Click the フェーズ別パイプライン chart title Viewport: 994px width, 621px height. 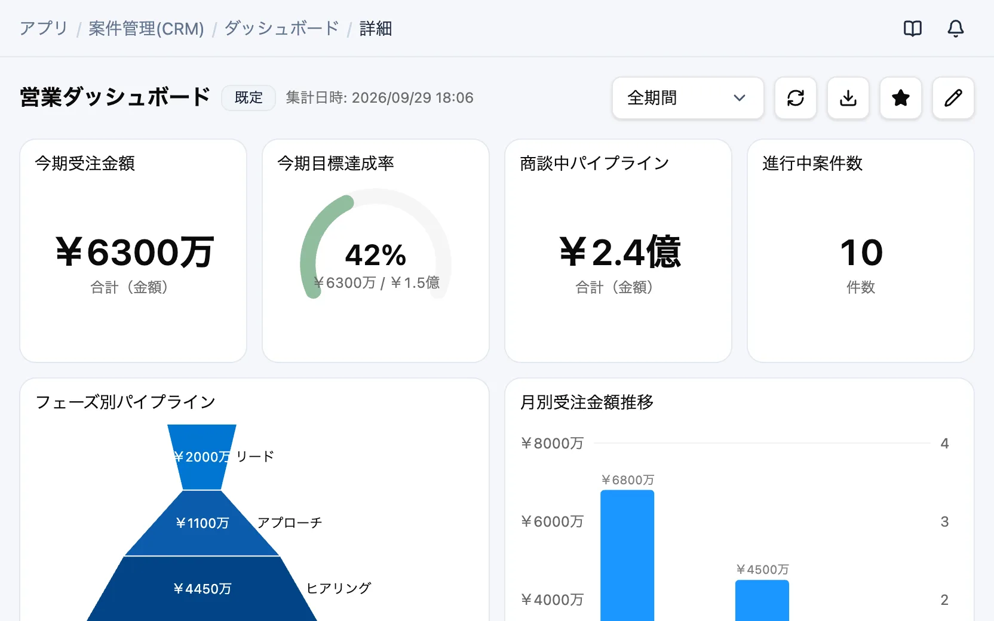(x=125, y=402)
